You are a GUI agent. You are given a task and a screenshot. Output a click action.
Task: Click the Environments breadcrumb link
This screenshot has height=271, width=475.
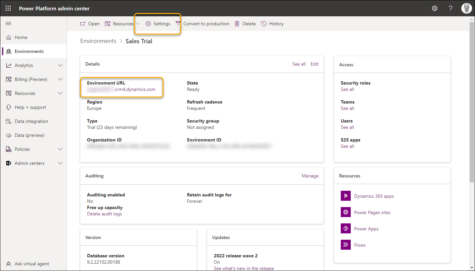98,41
